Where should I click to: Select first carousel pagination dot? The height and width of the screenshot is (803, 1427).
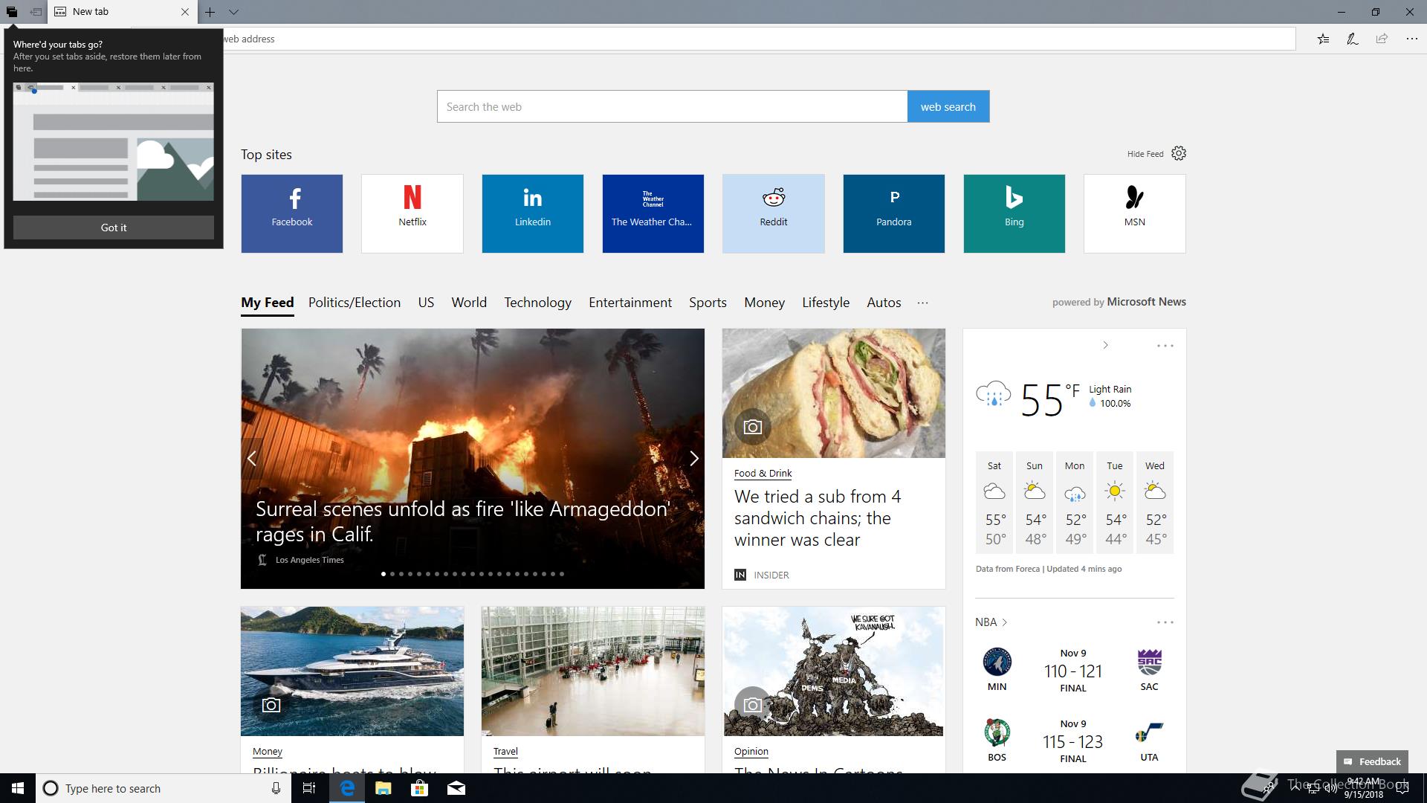tap(384, 574)
